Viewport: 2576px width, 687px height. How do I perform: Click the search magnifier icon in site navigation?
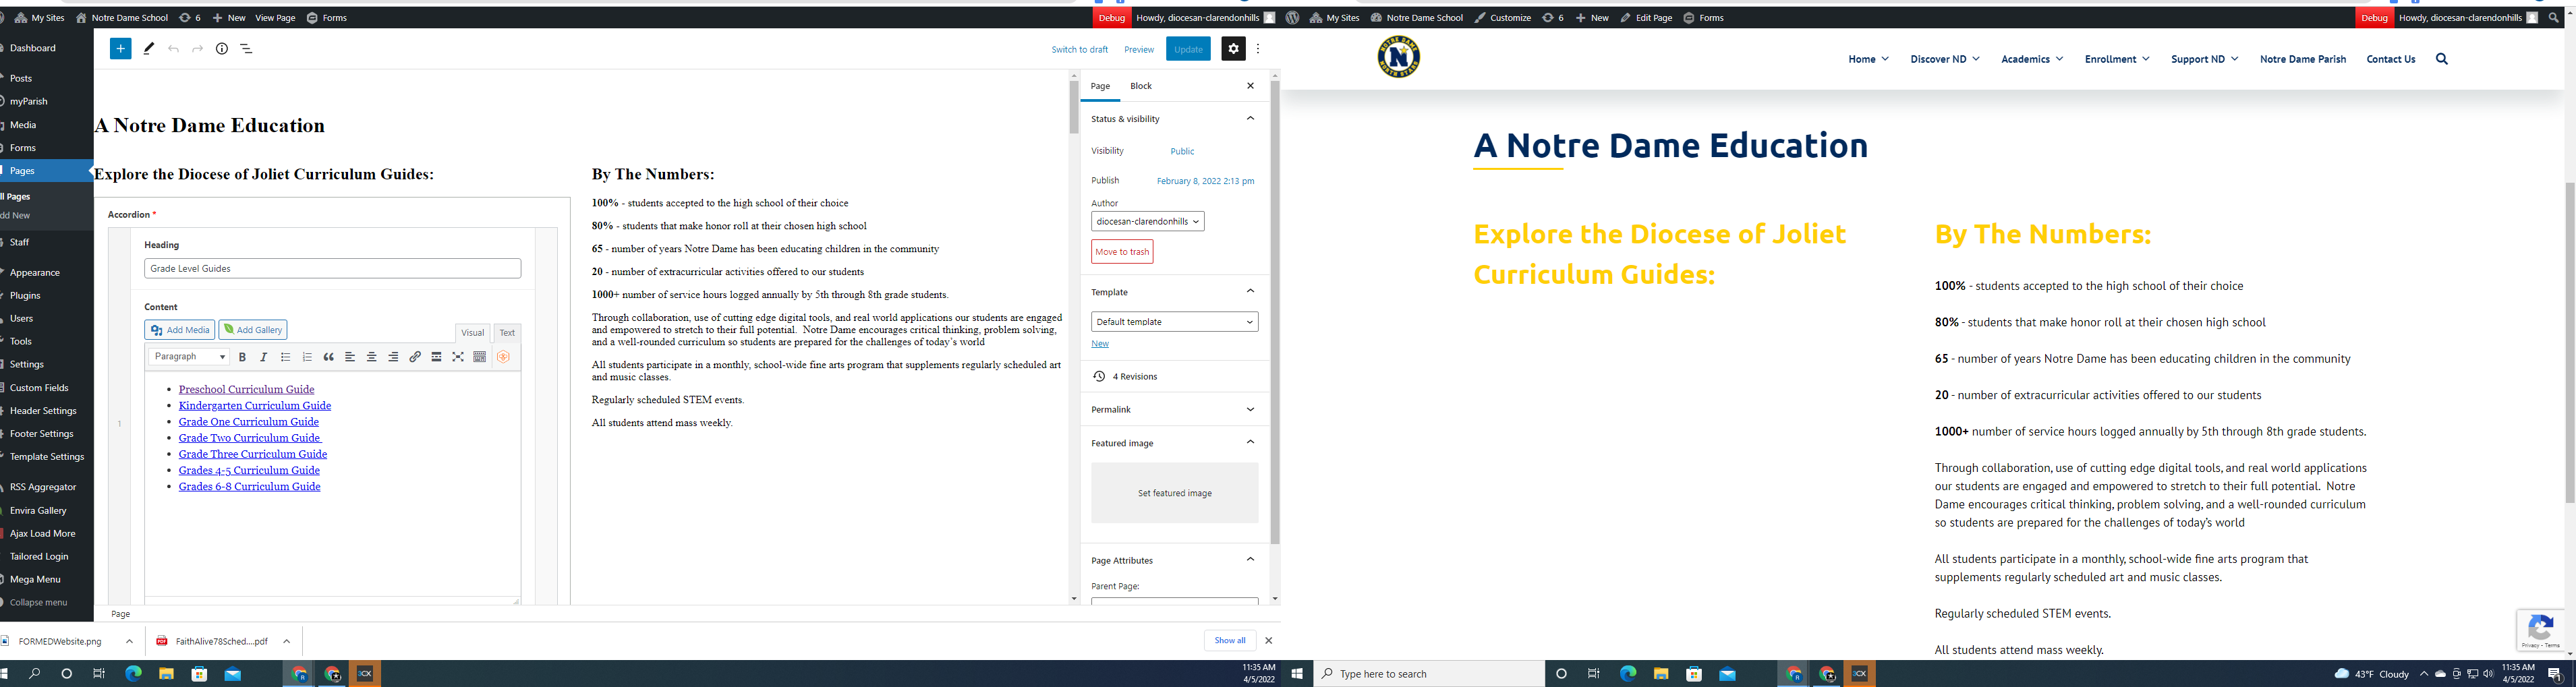pyautogui.click(x=2441, y=59)
